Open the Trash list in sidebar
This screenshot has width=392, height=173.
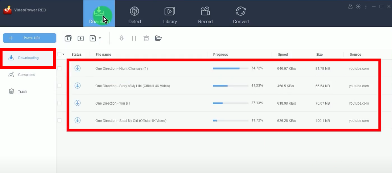pyautogui.click(x=17, y=91)
